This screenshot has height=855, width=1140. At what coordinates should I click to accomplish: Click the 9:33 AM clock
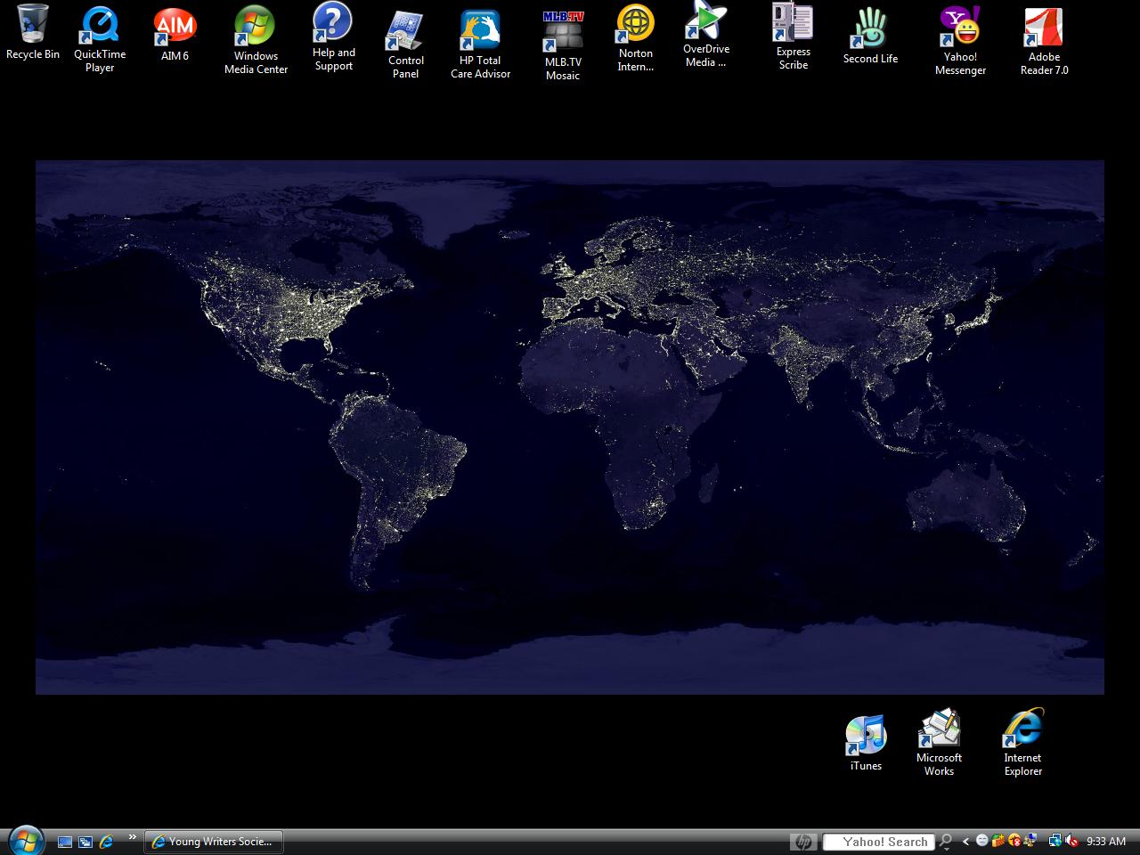coord(1106,842)
